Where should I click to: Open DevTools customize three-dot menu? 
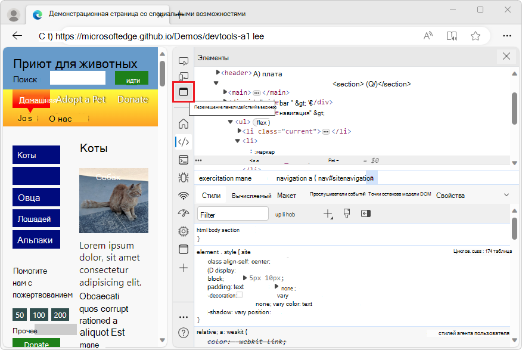point(184,317)
